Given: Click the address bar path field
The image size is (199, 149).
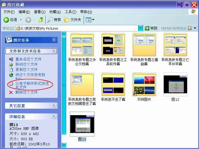Looking at the screenshot, I should click(77, 28).
